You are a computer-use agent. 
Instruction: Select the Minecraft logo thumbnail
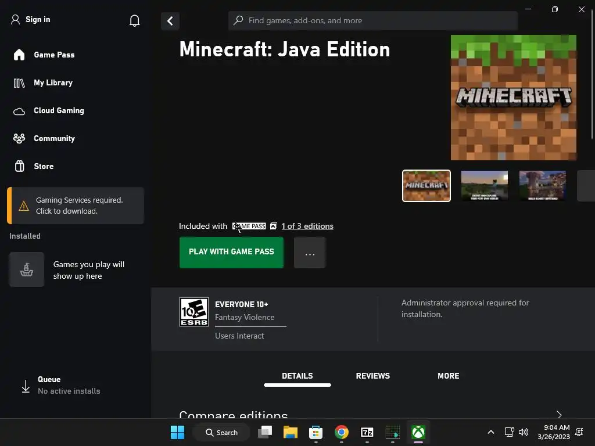pyautogui.click(x=426, y=186)
